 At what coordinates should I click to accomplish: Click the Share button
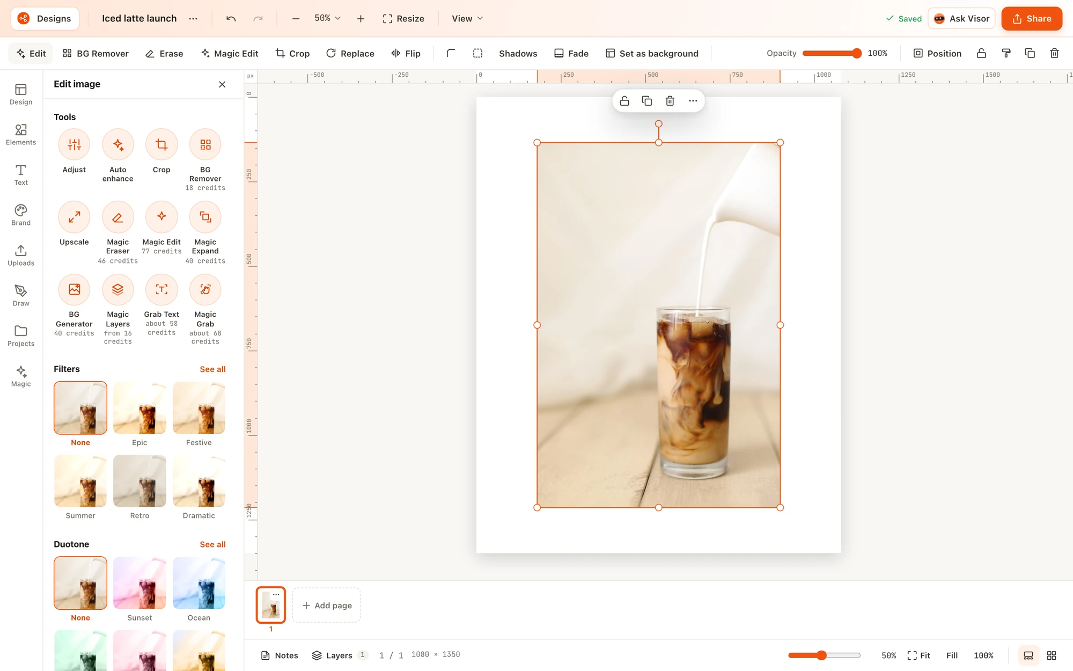coord(1032,18)
